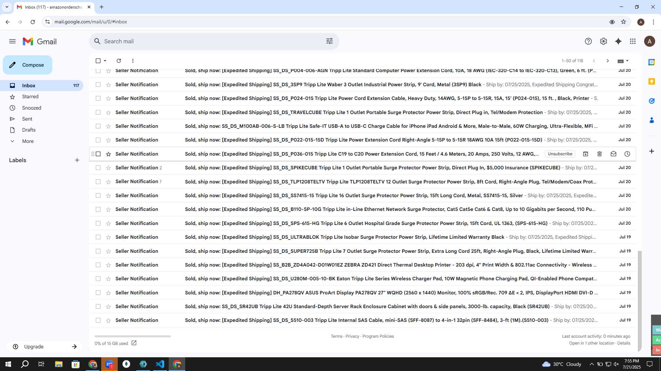Open Gemini sparkle icon

[618, 42]
